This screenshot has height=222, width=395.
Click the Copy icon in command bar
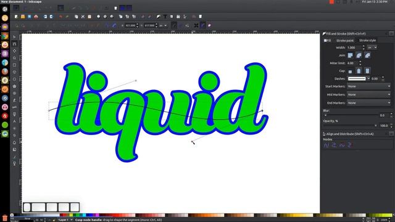[x=77, y=17]
